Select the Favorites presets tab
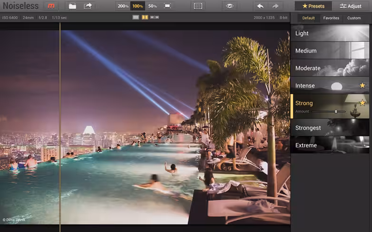Image resolution: width=372 pixels, height=232 pixels. click(331, 18)
